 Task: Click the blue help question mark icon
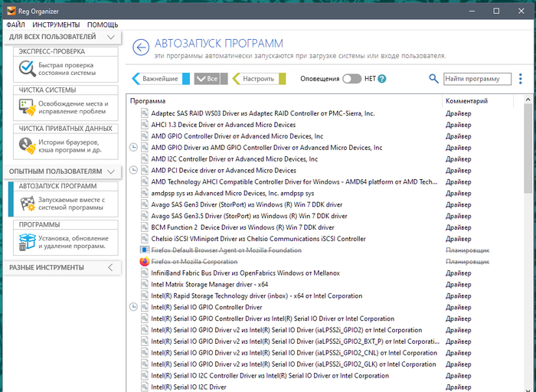pyautogui.click(x=382, y=79)
